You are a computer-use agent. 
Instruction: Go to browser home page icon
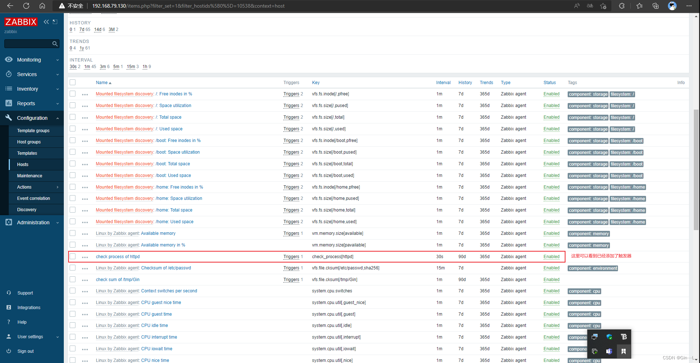tap(42, 6)
